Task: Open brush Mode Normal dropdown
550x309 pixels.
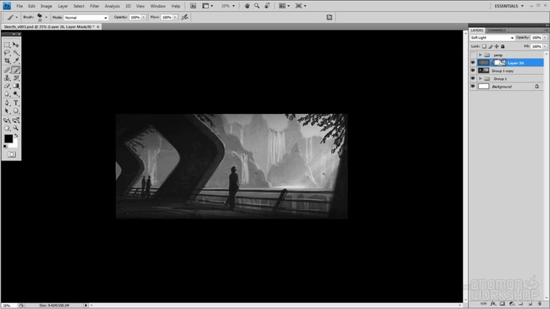Action: 86,17
